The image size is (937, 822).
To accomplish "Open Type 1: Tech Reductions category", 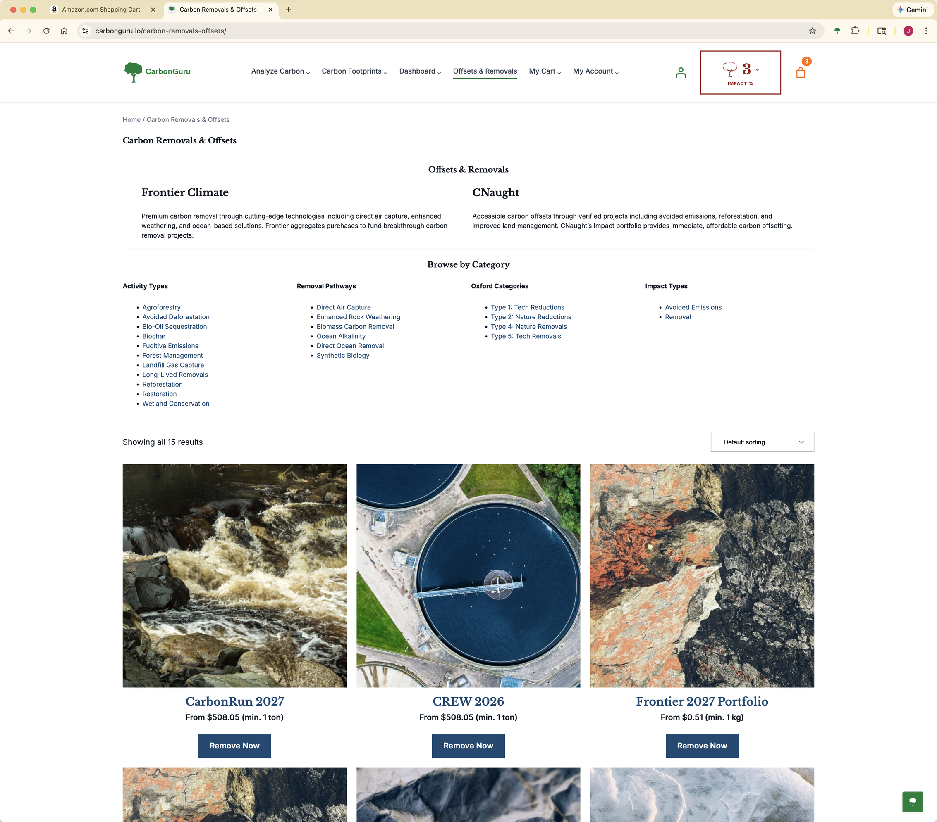I will 528,307.
